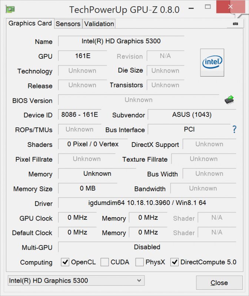Screen dimensions: 249x296
Task: Click the Bus Width Unknown field
Action: [209, 174]
